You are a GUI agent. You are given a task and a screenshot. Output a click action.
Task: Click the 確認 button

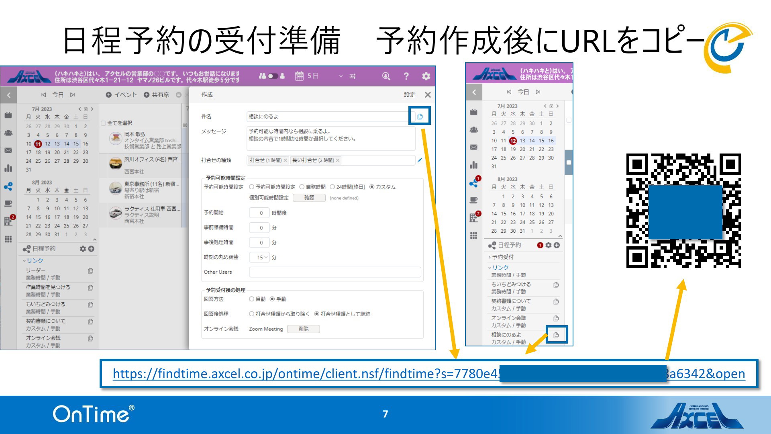[x=309, y=198]
